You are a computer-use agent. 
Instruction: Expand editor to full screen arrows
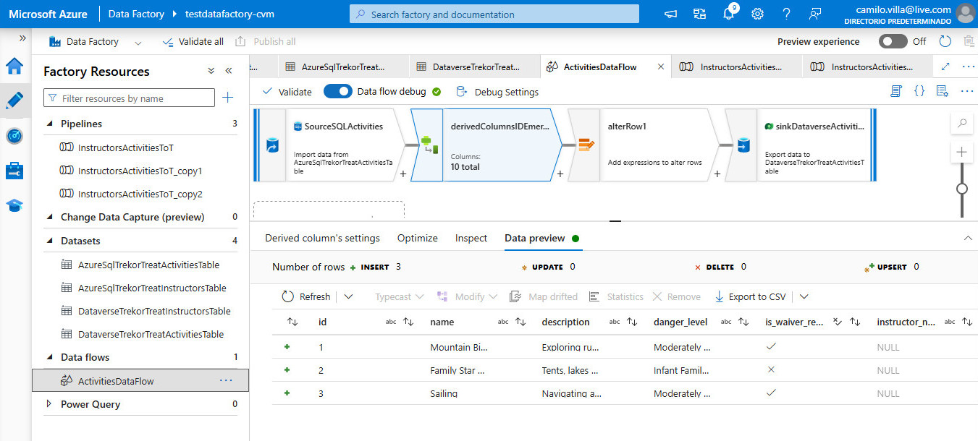click(x=945, y=66)
